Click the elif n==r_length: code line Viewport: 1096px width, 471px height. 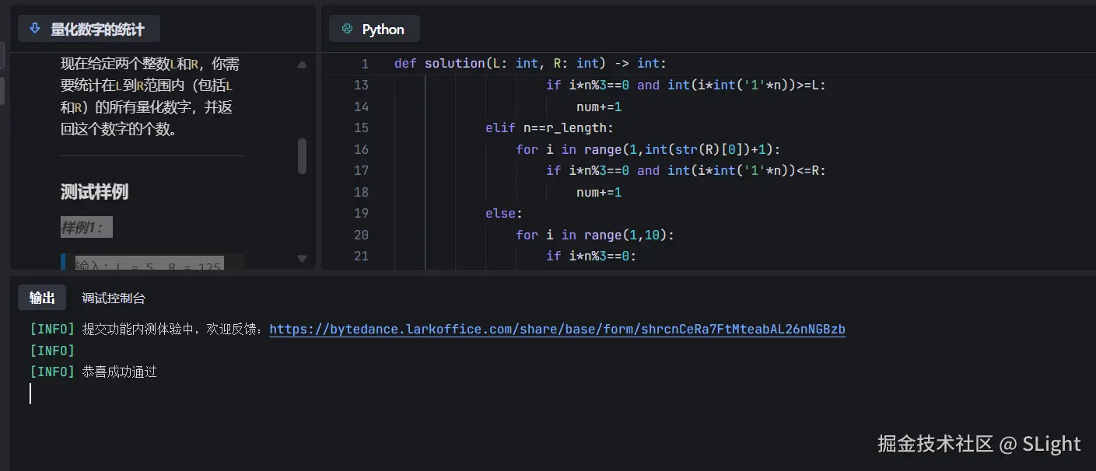point(549,127)
